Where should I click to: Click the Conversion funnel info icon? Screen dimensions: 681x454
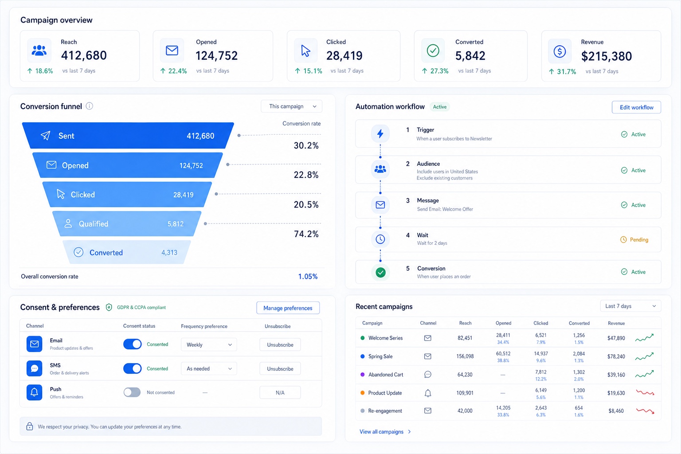coord(89,106)
